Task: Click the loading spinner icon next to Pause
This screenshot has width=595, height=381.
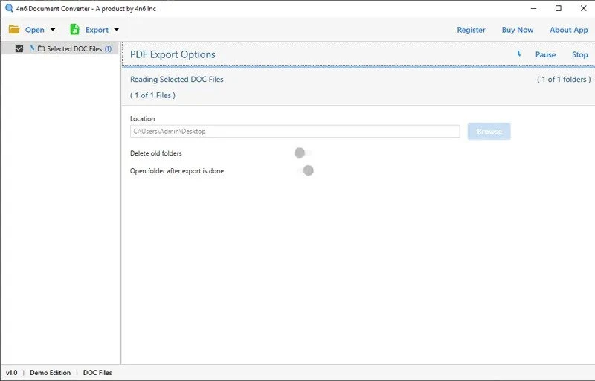Action: click(x=519, y=54)
